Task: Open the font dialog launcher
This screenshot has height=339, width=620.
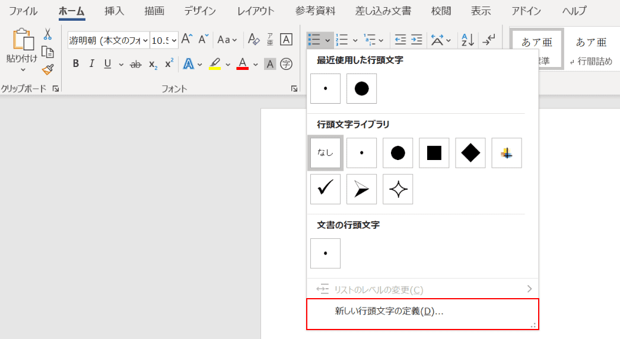Action: click(294, 89)
